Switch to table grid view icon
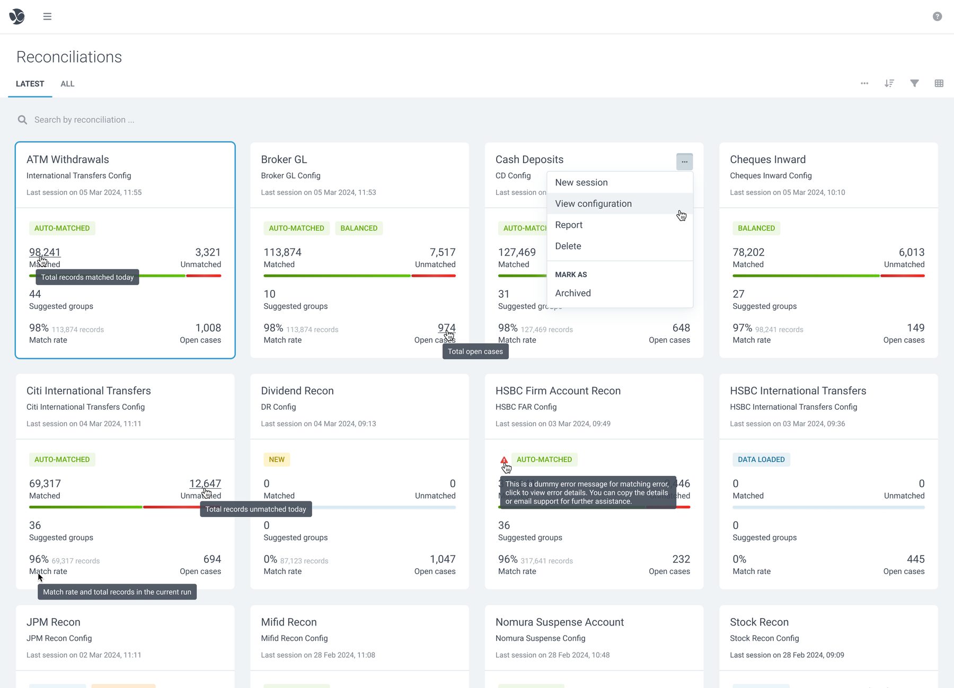Image resolution: width=954 pixels, height=688 pixels. (x=939, y=83)
